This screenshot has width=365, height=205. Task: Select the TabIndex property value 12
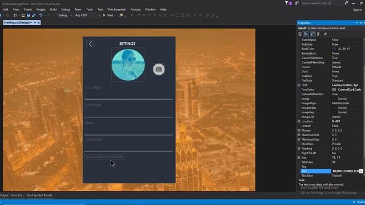point(334,162)
